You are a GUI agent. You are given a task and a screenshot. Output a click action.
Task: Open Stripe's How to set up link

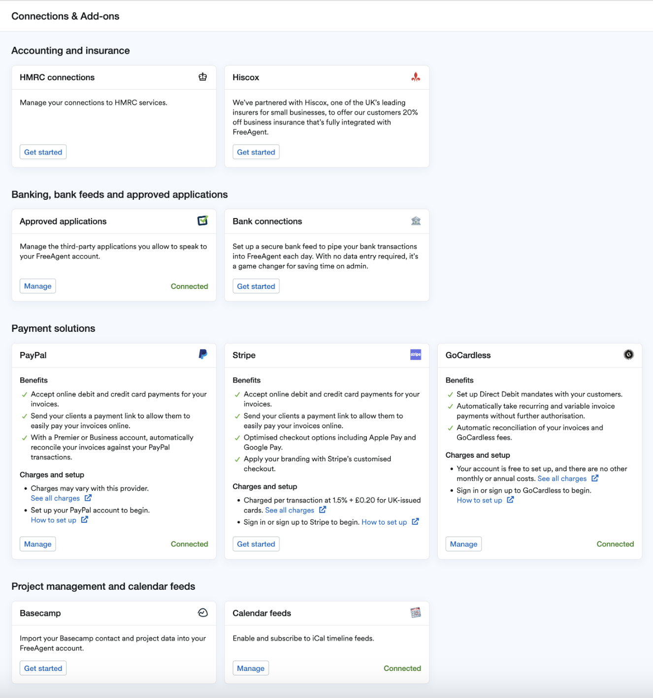click(x=384, y=522)
